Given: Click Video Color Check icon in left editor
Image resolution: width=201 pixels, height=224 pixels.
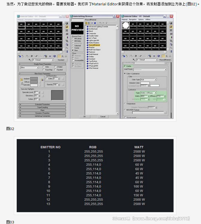Looking at the screenshot, I should pyautogui.click(x=67, y=37).
